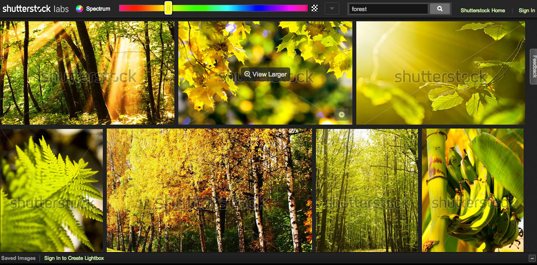The image size is (537, 265).
Task: Click the yellow slider handle on the color spectrum
Action: [x=168, y=8]
